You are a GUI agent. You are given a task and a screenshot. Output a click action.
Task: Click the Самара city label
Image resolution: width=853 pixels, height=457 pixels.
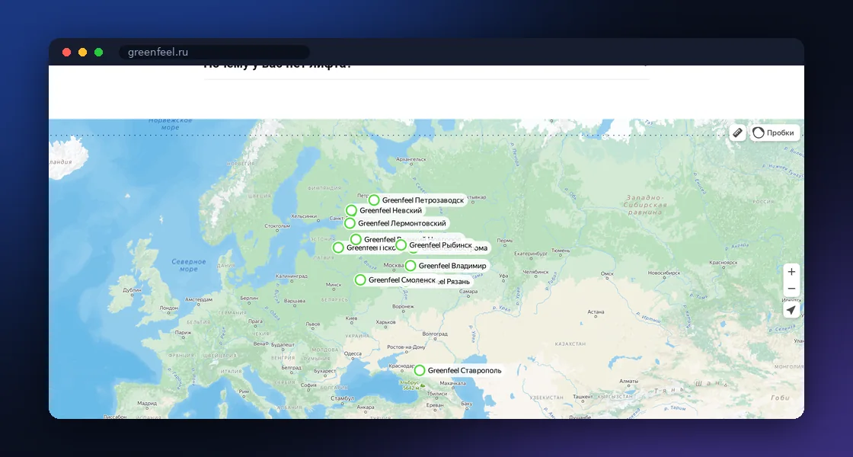tap(468, 292)
